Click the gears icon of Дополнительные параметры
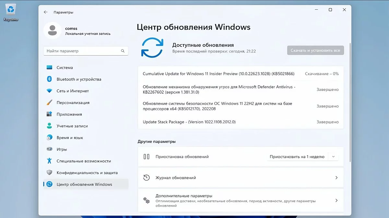This screenshot has width=389, height=218. pos(147,200)
